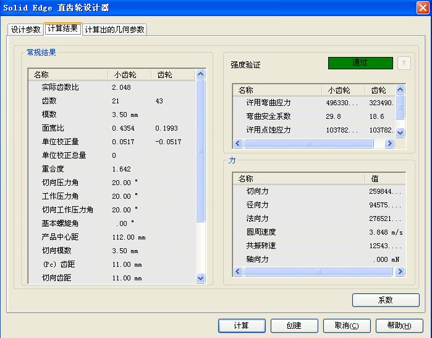Screen dimensions: 432x338
Task: Click the -0.0517 correction value
Action: tap(168, 142)
